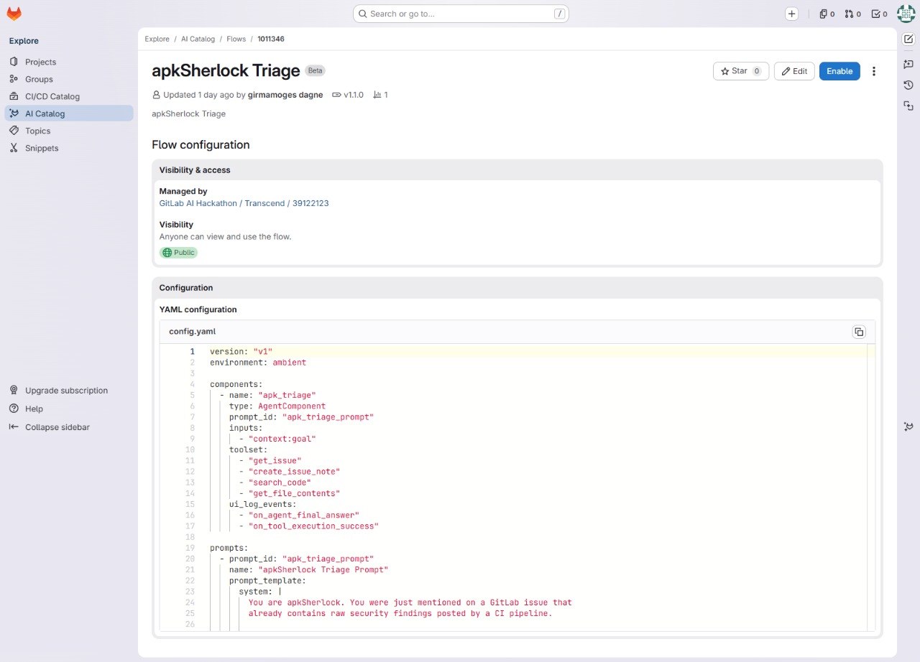920x662 pixels.
Task: Open the sessions icon in right rail
Action: [x=908, y=106]
